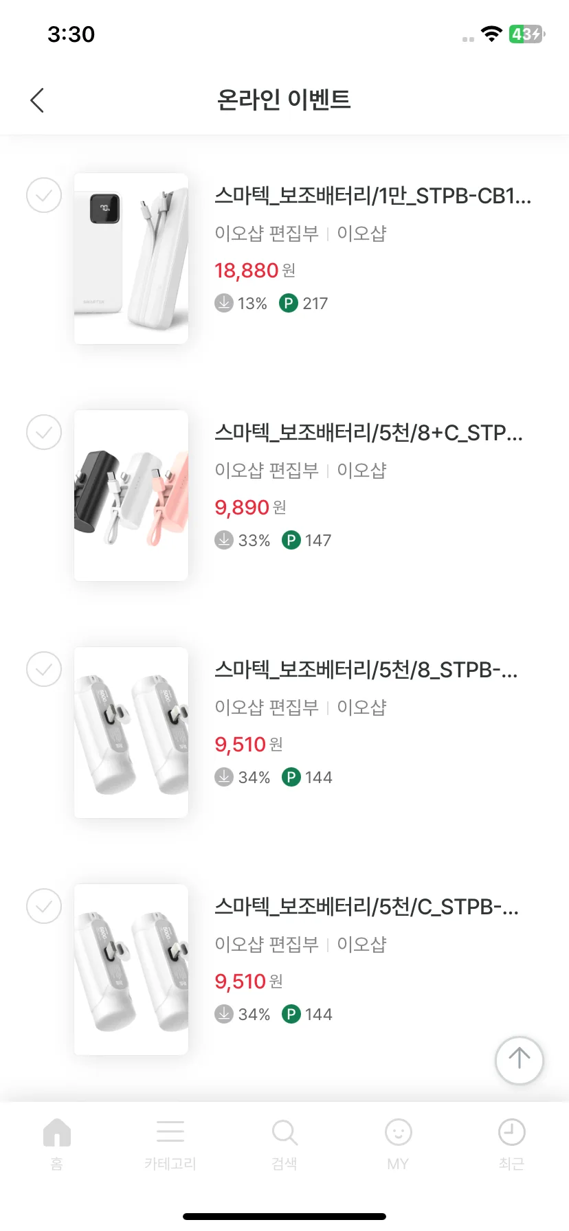Check the 1만_STPB-CB1 product checkbox

[x=44, y=195]
